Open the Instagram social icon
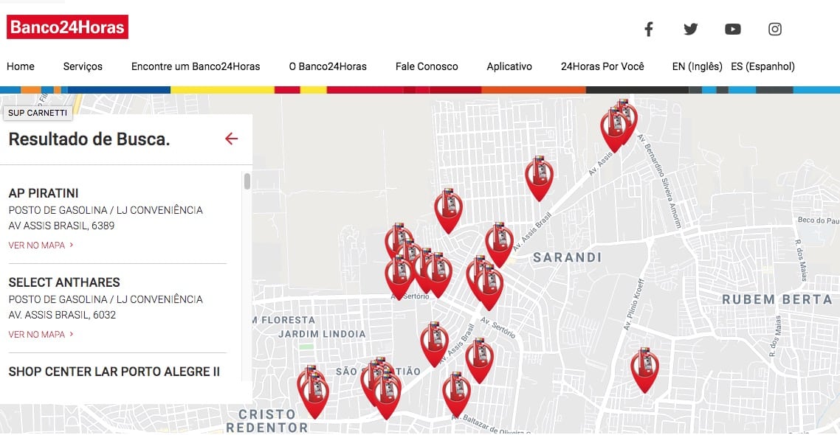 [774, 29]
